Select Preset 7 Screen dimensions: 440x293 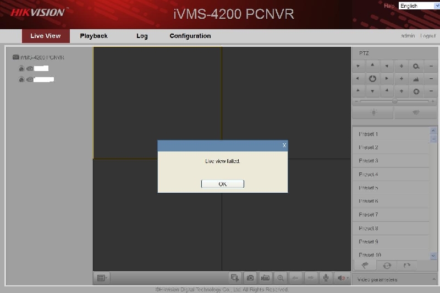point(391,215)
